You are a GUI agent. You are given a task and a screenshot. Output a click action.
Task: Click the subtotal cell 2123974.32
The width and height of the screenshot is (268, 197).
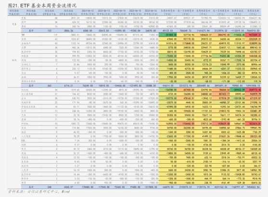(221, 31)
